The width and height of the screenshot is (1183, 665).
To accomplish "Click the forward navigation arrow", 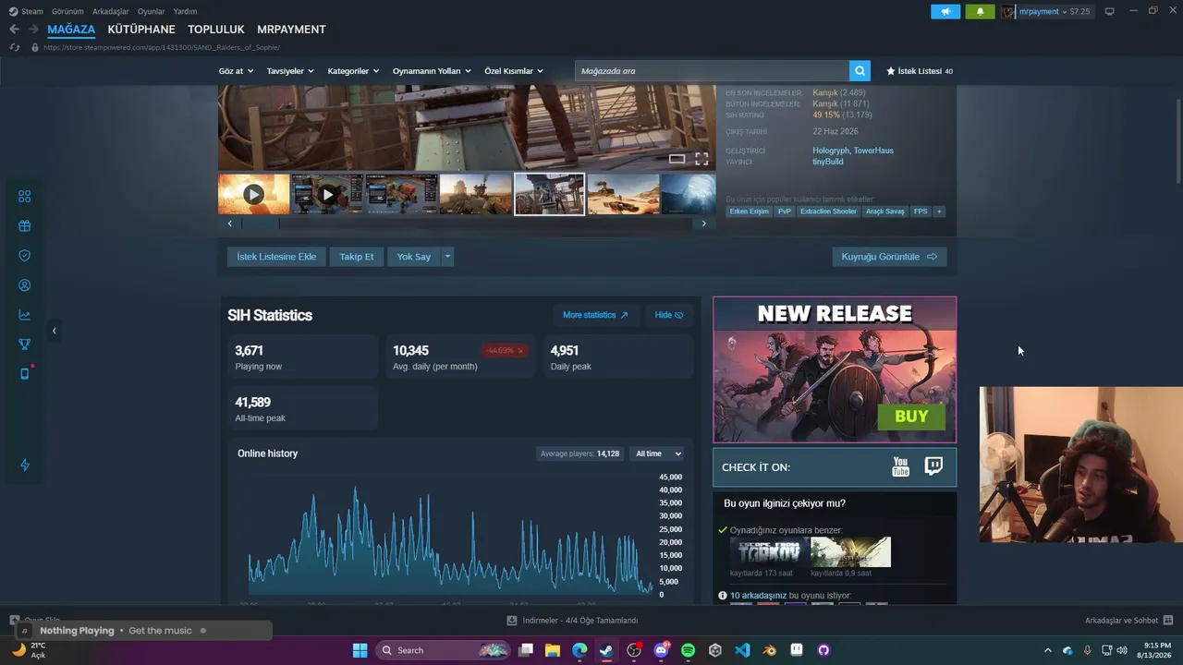I will [33, 30].
